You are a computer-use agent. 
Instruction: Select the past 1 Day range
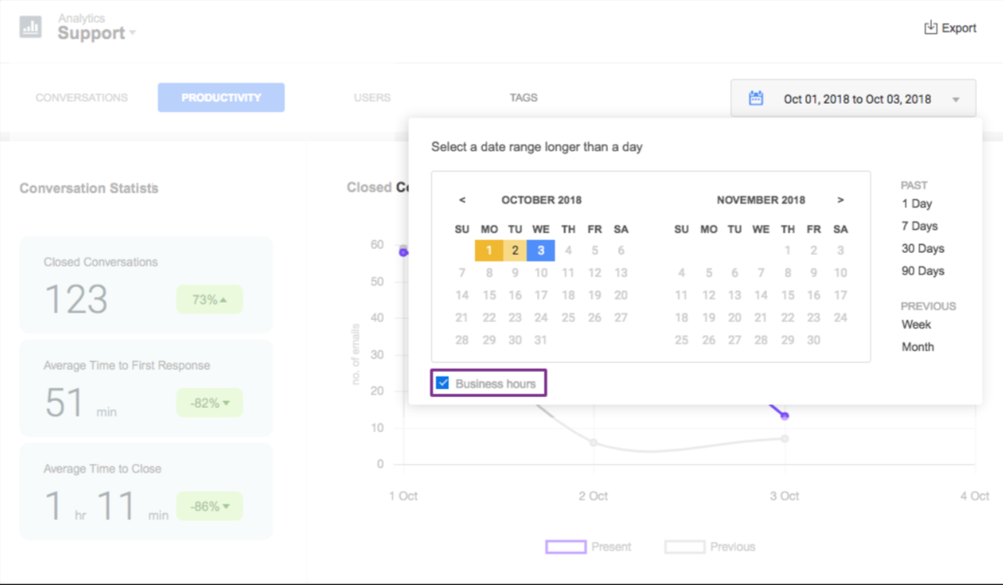[917, 204]
